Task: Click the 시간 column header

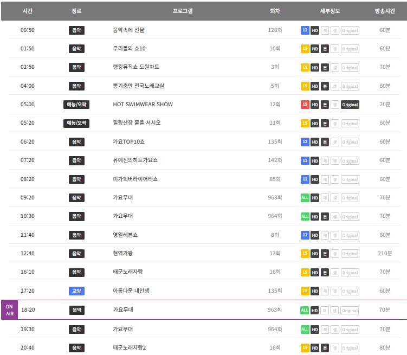Action: 27,11
